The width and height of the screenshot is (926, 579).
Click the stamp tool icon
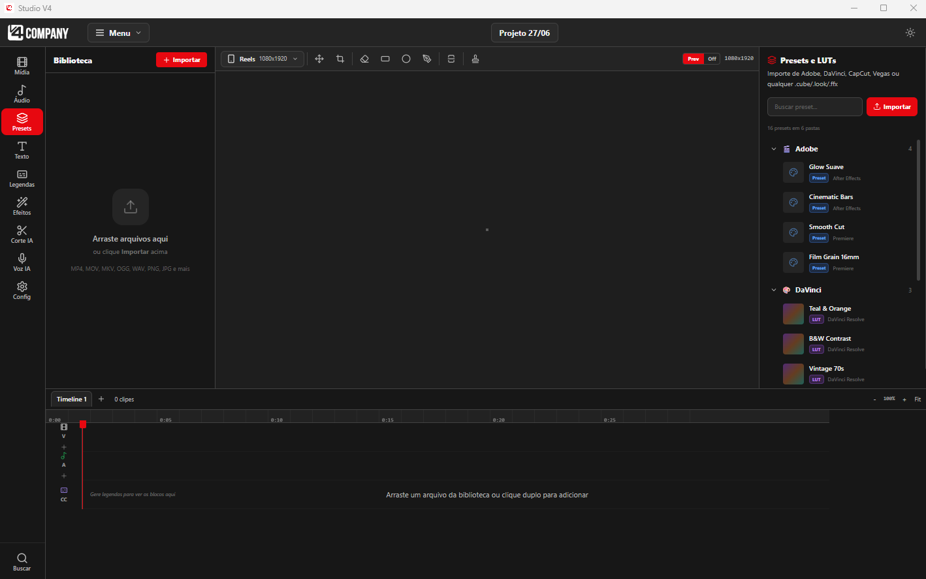pyautogui.click(x=475, y=59)
